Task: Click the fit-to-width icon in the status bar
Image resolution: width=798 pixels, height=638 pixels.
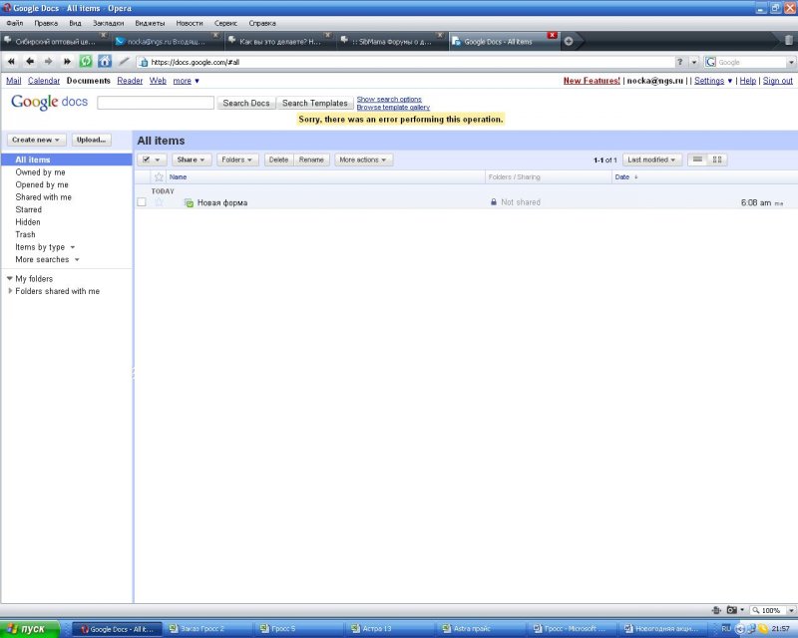Action: pos(716,610)
